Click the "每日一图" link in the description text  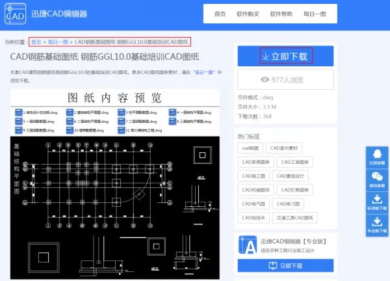(x=204, y=72)
